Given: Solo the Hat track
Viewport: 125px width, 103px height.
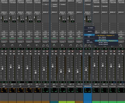Looking at the screenshot, I should (2, 54).
